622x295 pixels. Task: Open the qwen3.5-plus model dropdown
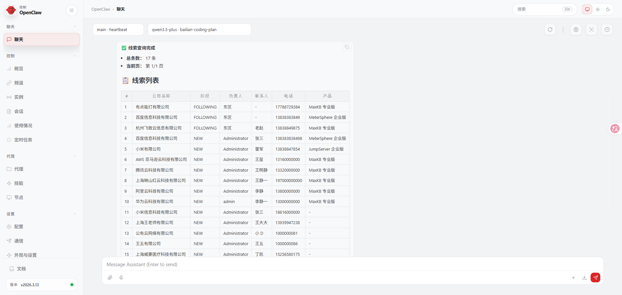click(199, 29)
